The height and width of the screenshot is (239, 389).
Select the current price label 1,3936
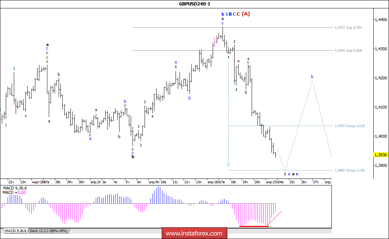pyautogui.click(x=381, y=155)
